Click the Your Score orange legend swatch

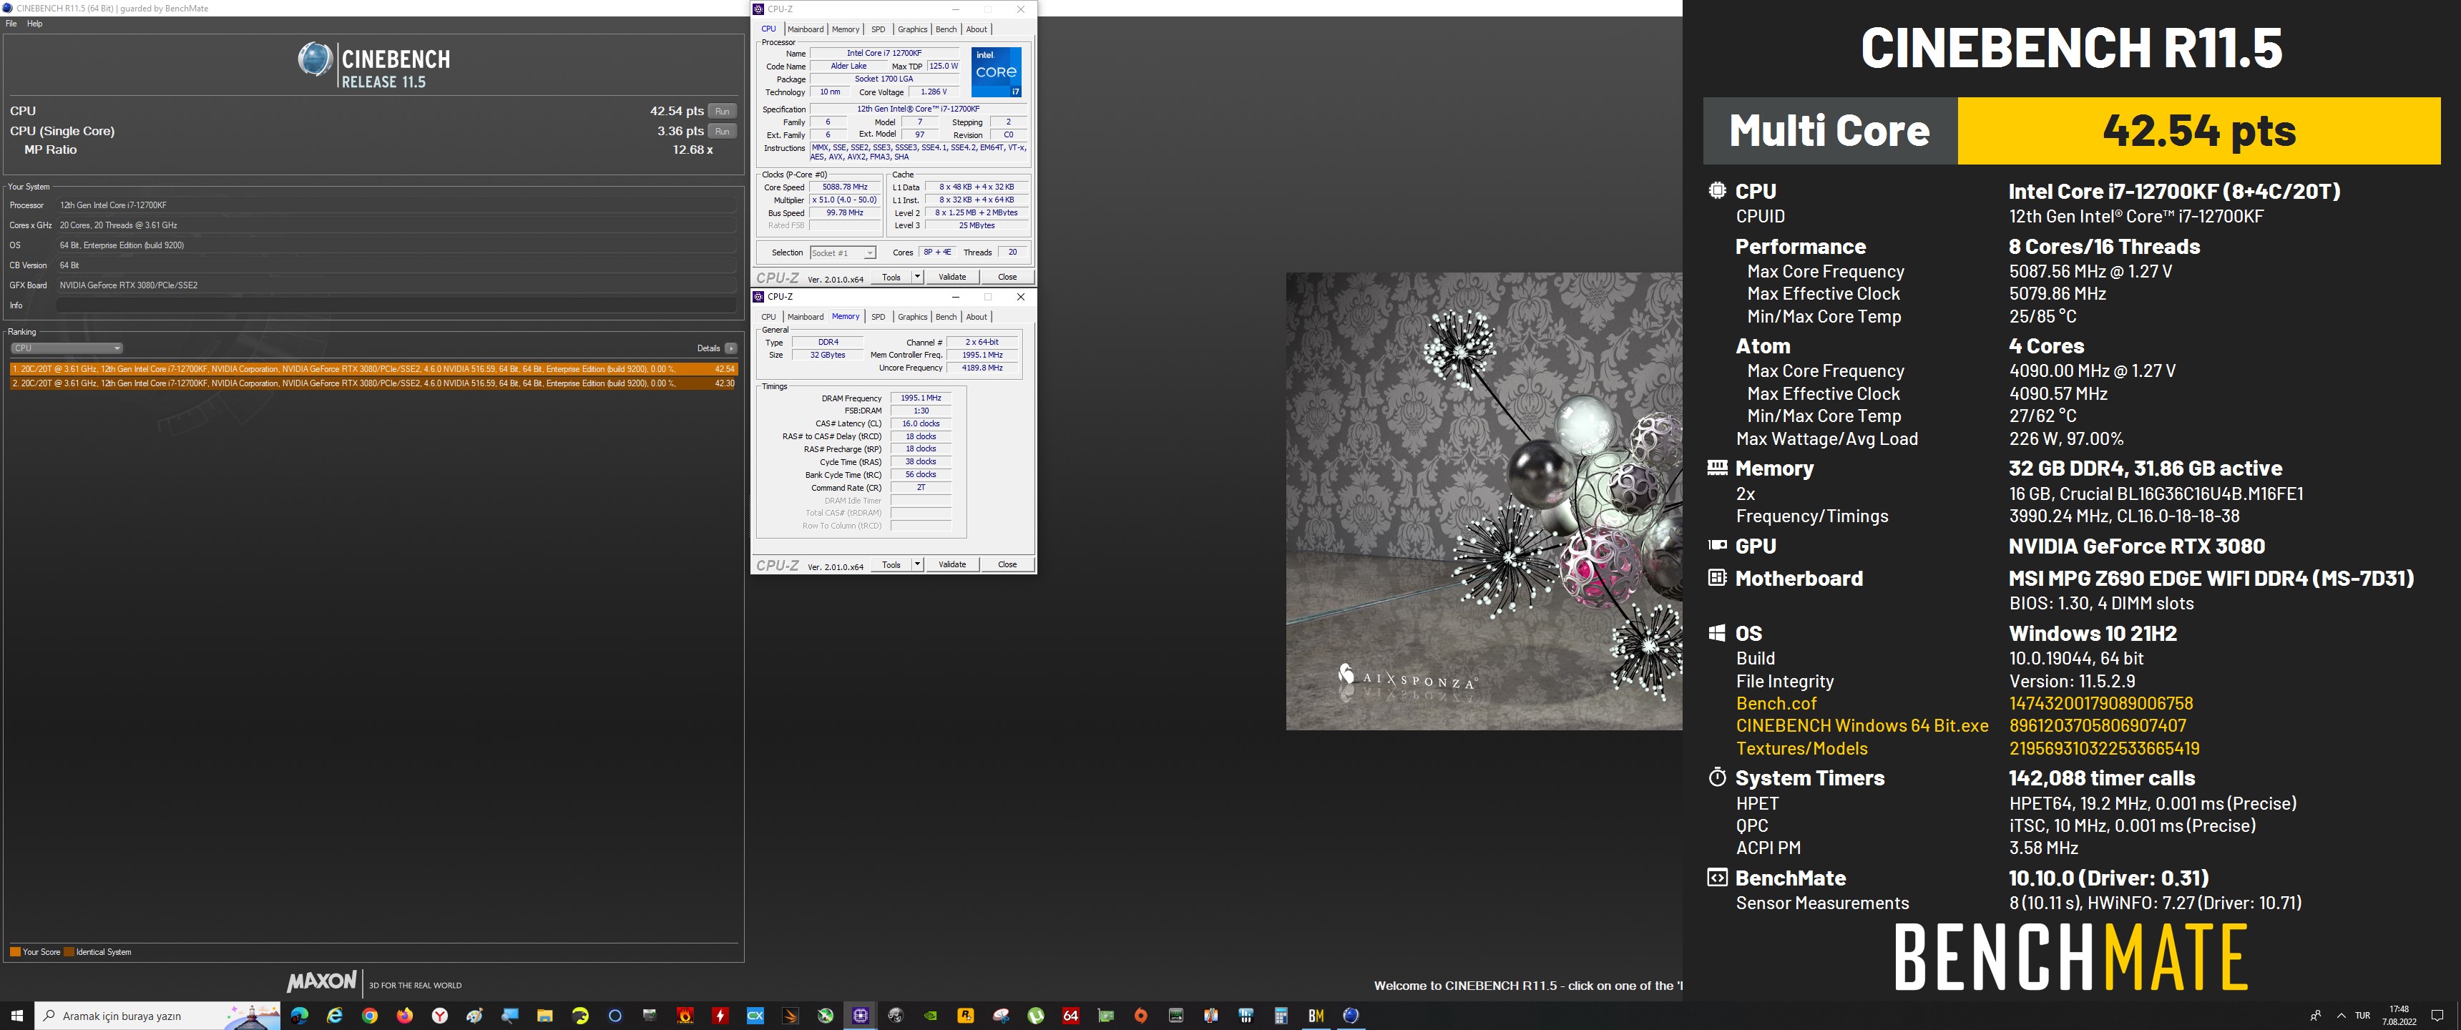(x=15, y=951)
